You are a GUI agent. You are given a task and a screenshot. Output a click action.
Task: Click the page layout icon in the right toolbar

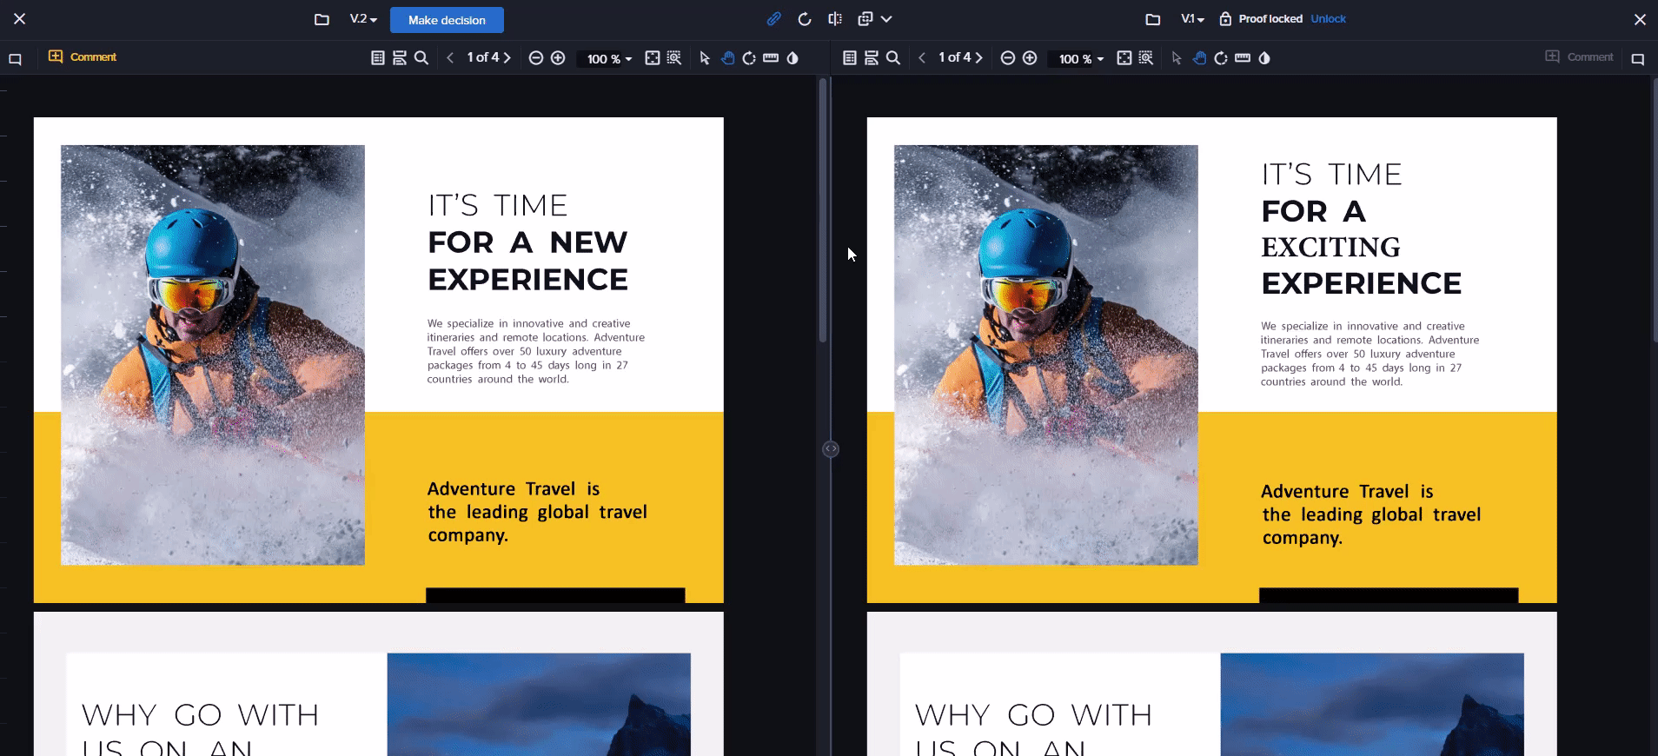(x=872, y=58)
